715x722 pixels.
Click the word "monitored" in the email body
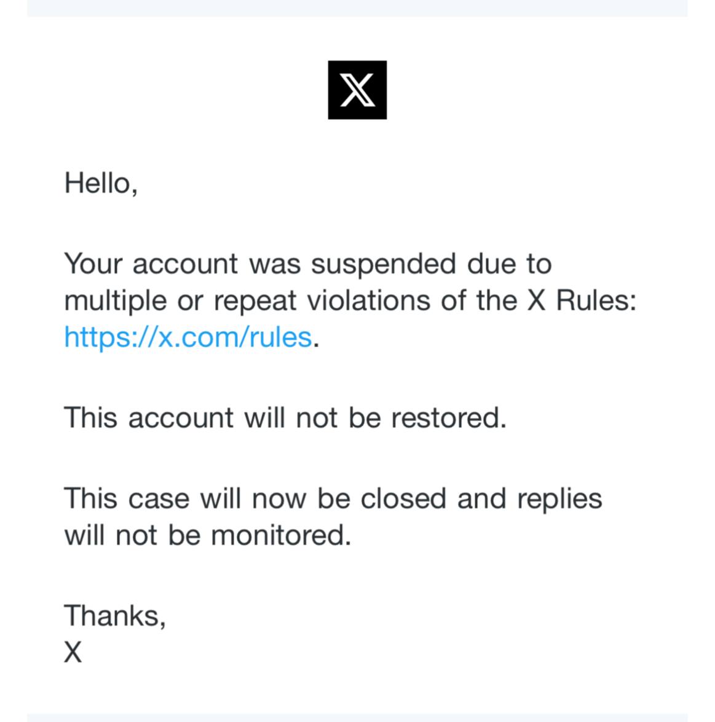(280, 535)
